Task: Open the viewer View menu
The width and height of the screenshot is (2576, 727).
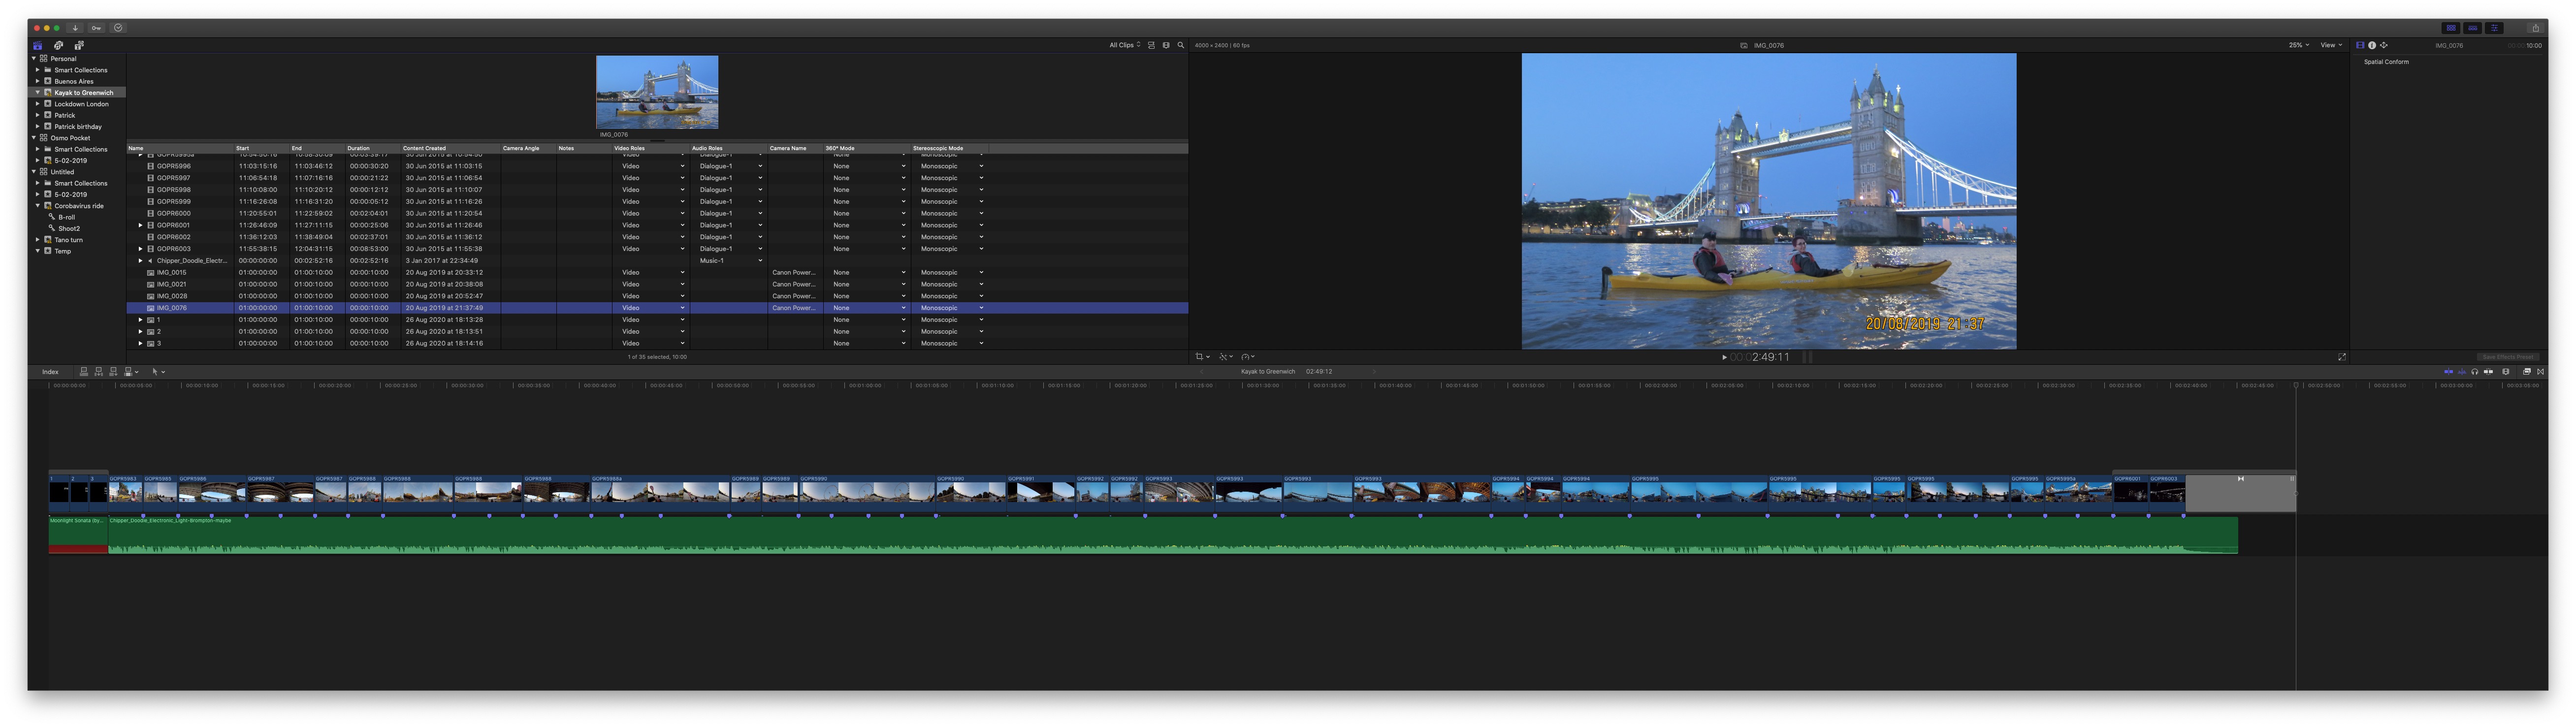Action: [x=2331, y=45]
